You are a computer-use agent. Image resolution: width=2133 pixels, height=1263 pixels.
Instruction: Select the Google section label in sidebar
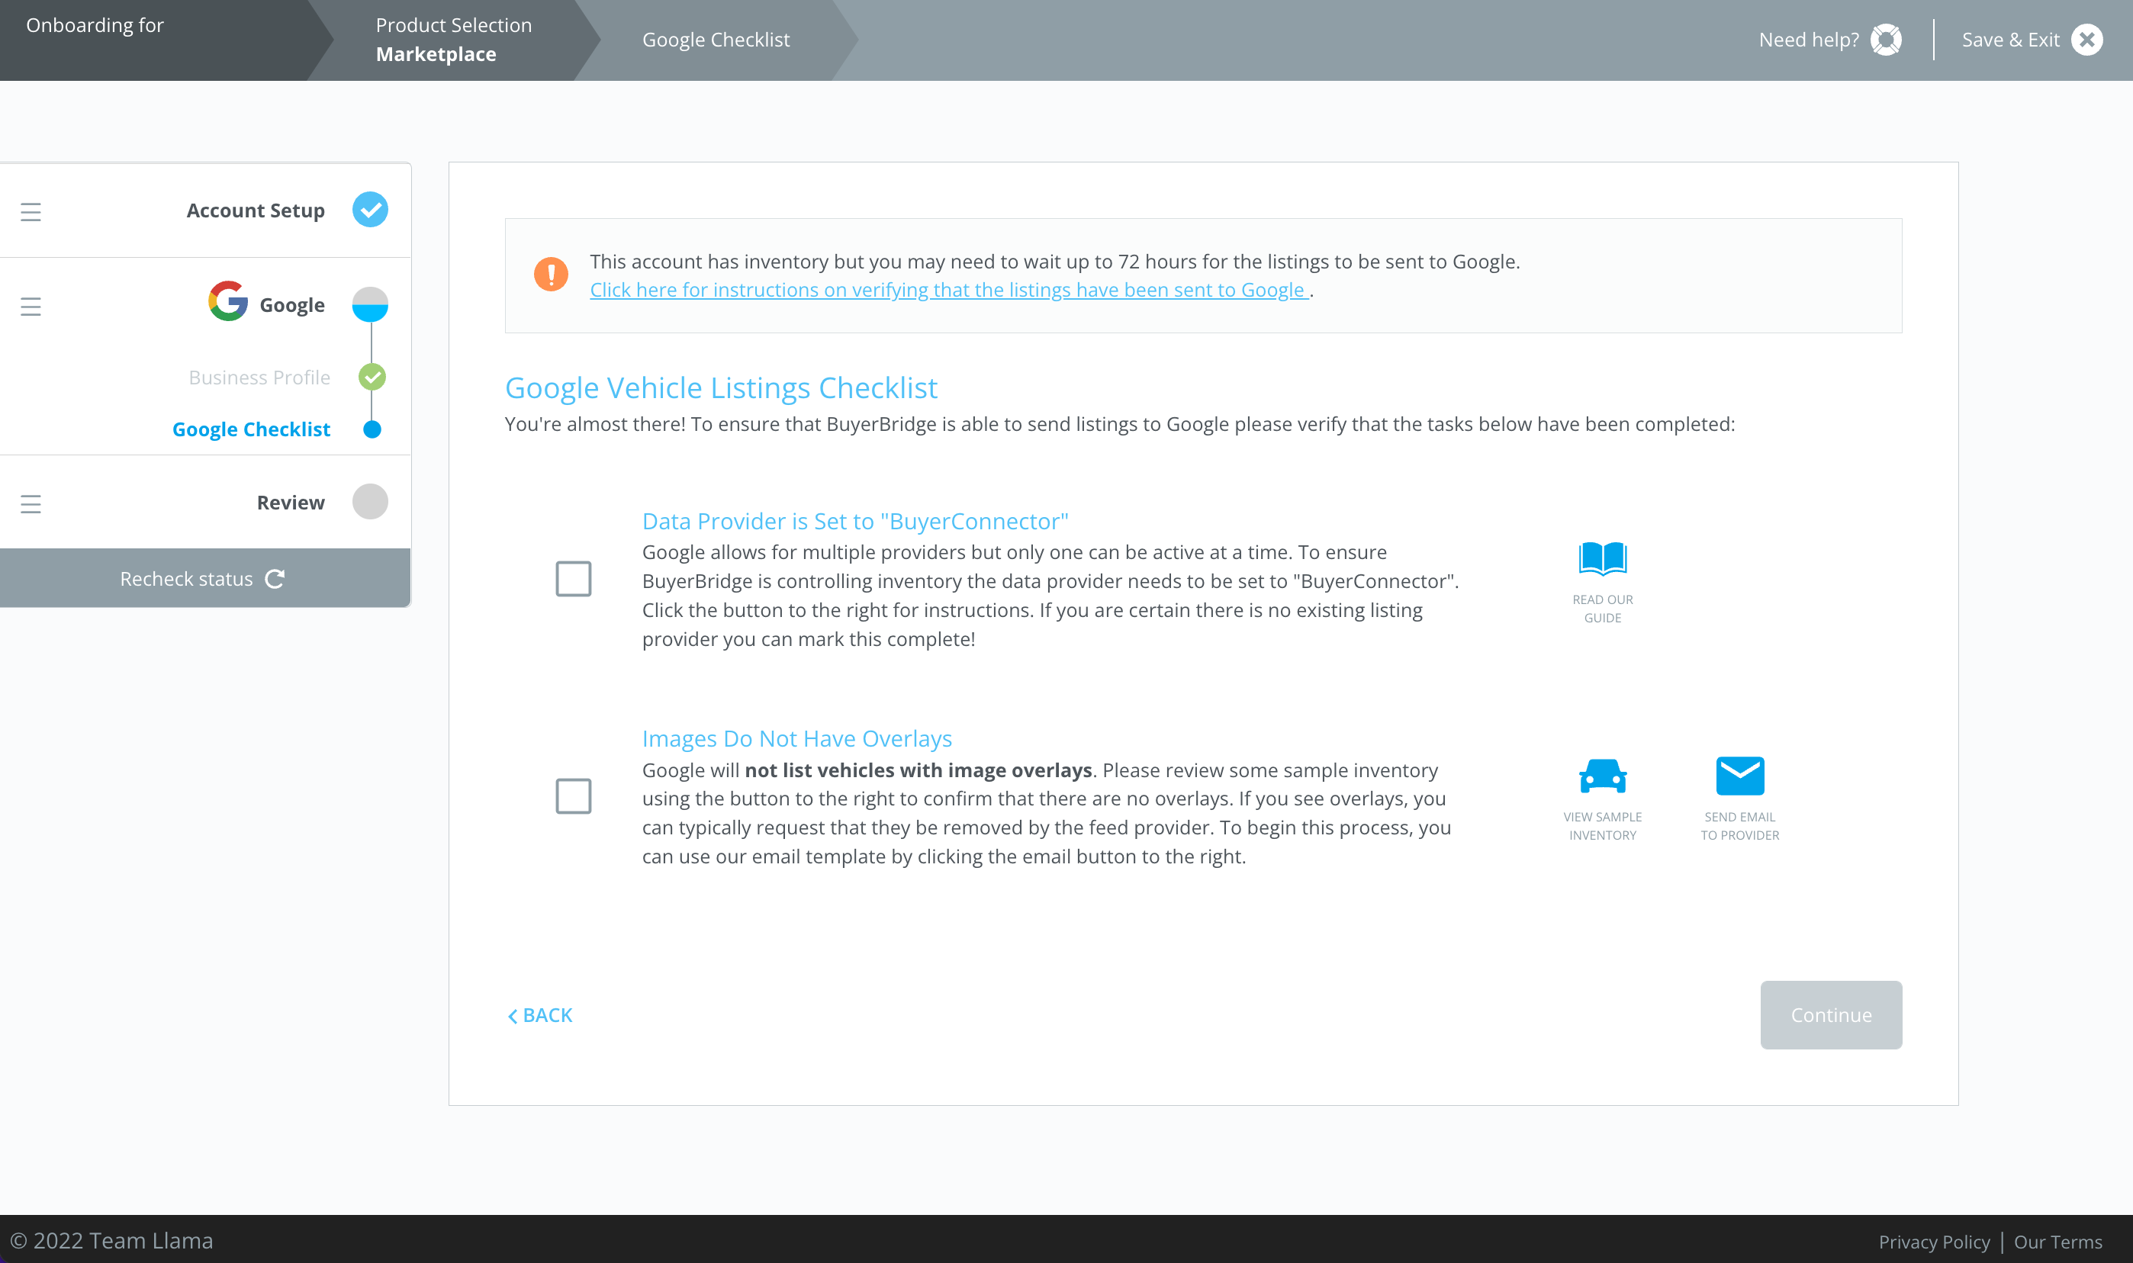pos(292,304)
